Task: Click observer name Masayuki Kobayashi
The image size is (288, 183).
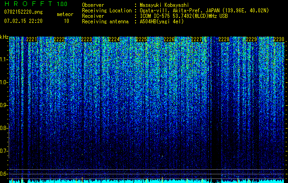Action: 164,5
